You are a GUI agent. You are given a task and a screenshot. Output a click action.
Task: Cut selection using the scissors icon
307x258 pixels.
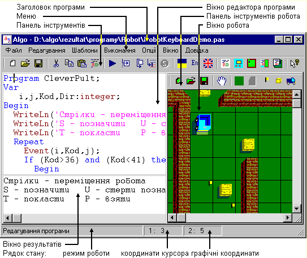(x=56, y=63)
